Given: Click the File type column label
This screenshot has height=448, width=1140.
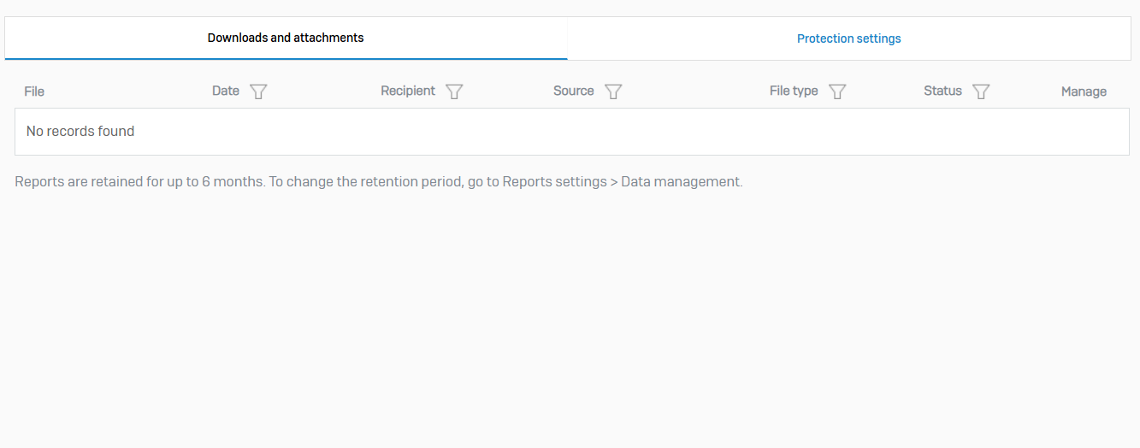Looking at the screenshot, I should 794,91.
